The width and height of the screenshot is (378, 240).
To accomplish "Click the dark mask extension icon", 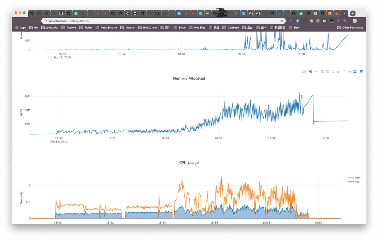I will click(331, 21).
